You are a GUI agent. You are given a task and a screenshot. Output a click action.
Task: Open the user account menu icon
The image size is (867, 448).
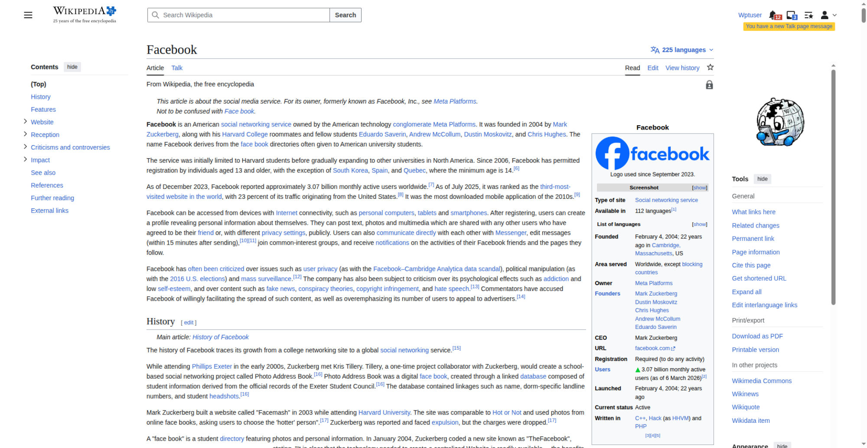point(828,15)
